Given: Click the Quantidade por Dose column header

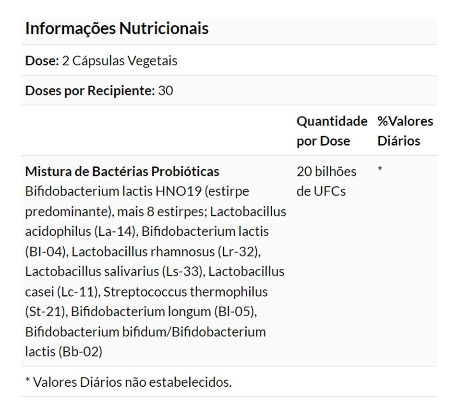Looking at the screenshot, I should click(331, 131).
